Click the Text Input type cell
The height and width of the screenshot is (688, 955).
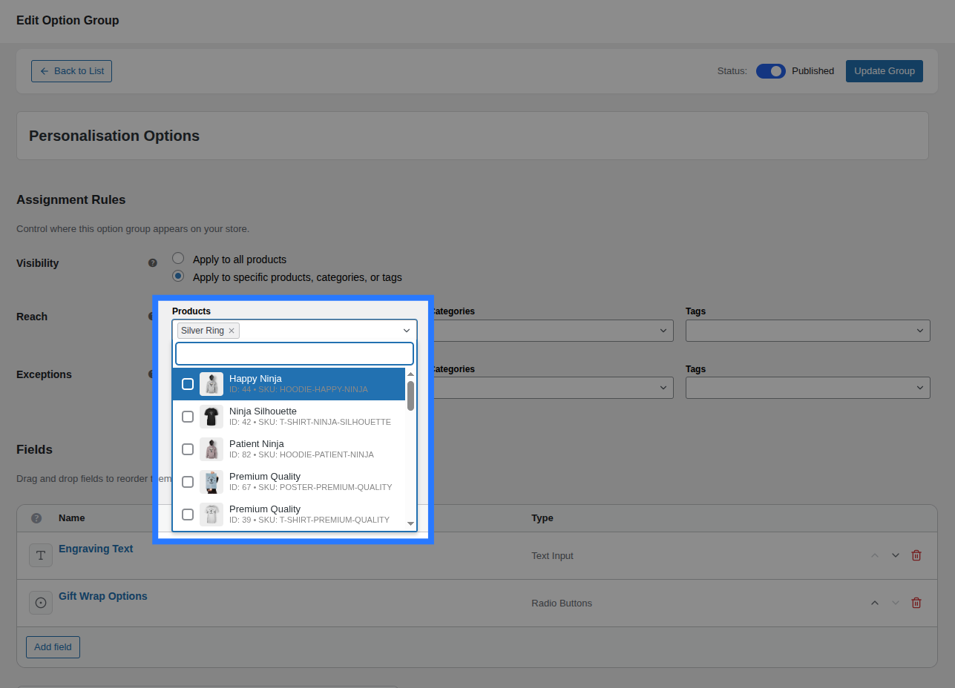pos(552,555)
